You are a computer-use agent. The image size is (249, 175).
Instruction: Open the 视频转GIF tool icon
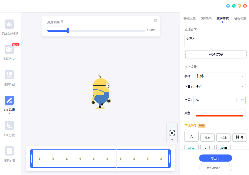click(x=9, y=49)
